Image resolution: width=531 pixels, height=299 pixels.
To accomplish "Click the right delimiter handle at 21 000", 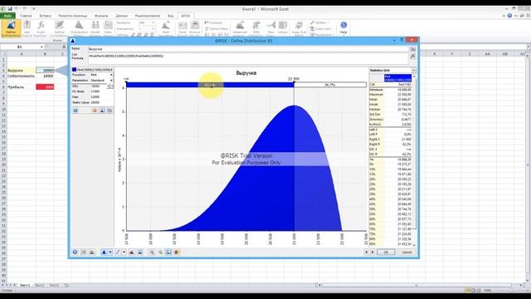I will click(x=294, y=81).
